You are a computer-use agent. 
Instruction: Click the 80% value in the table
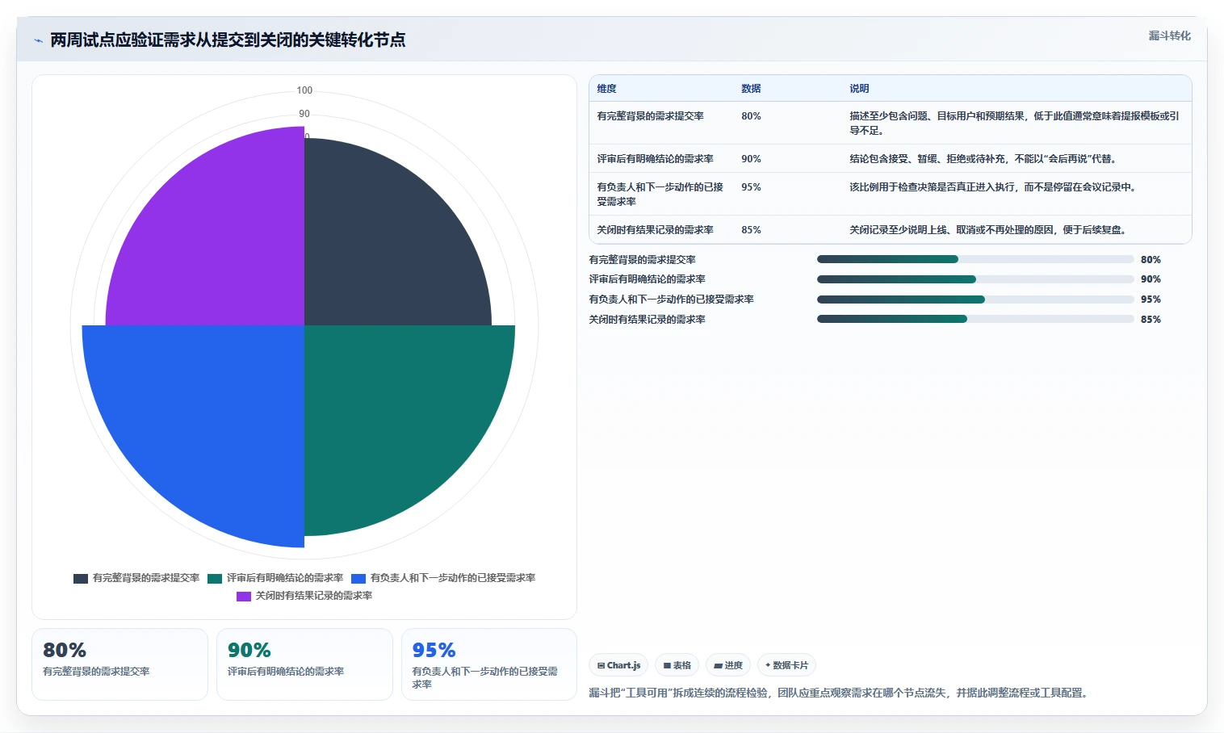[x=751, y=116]
